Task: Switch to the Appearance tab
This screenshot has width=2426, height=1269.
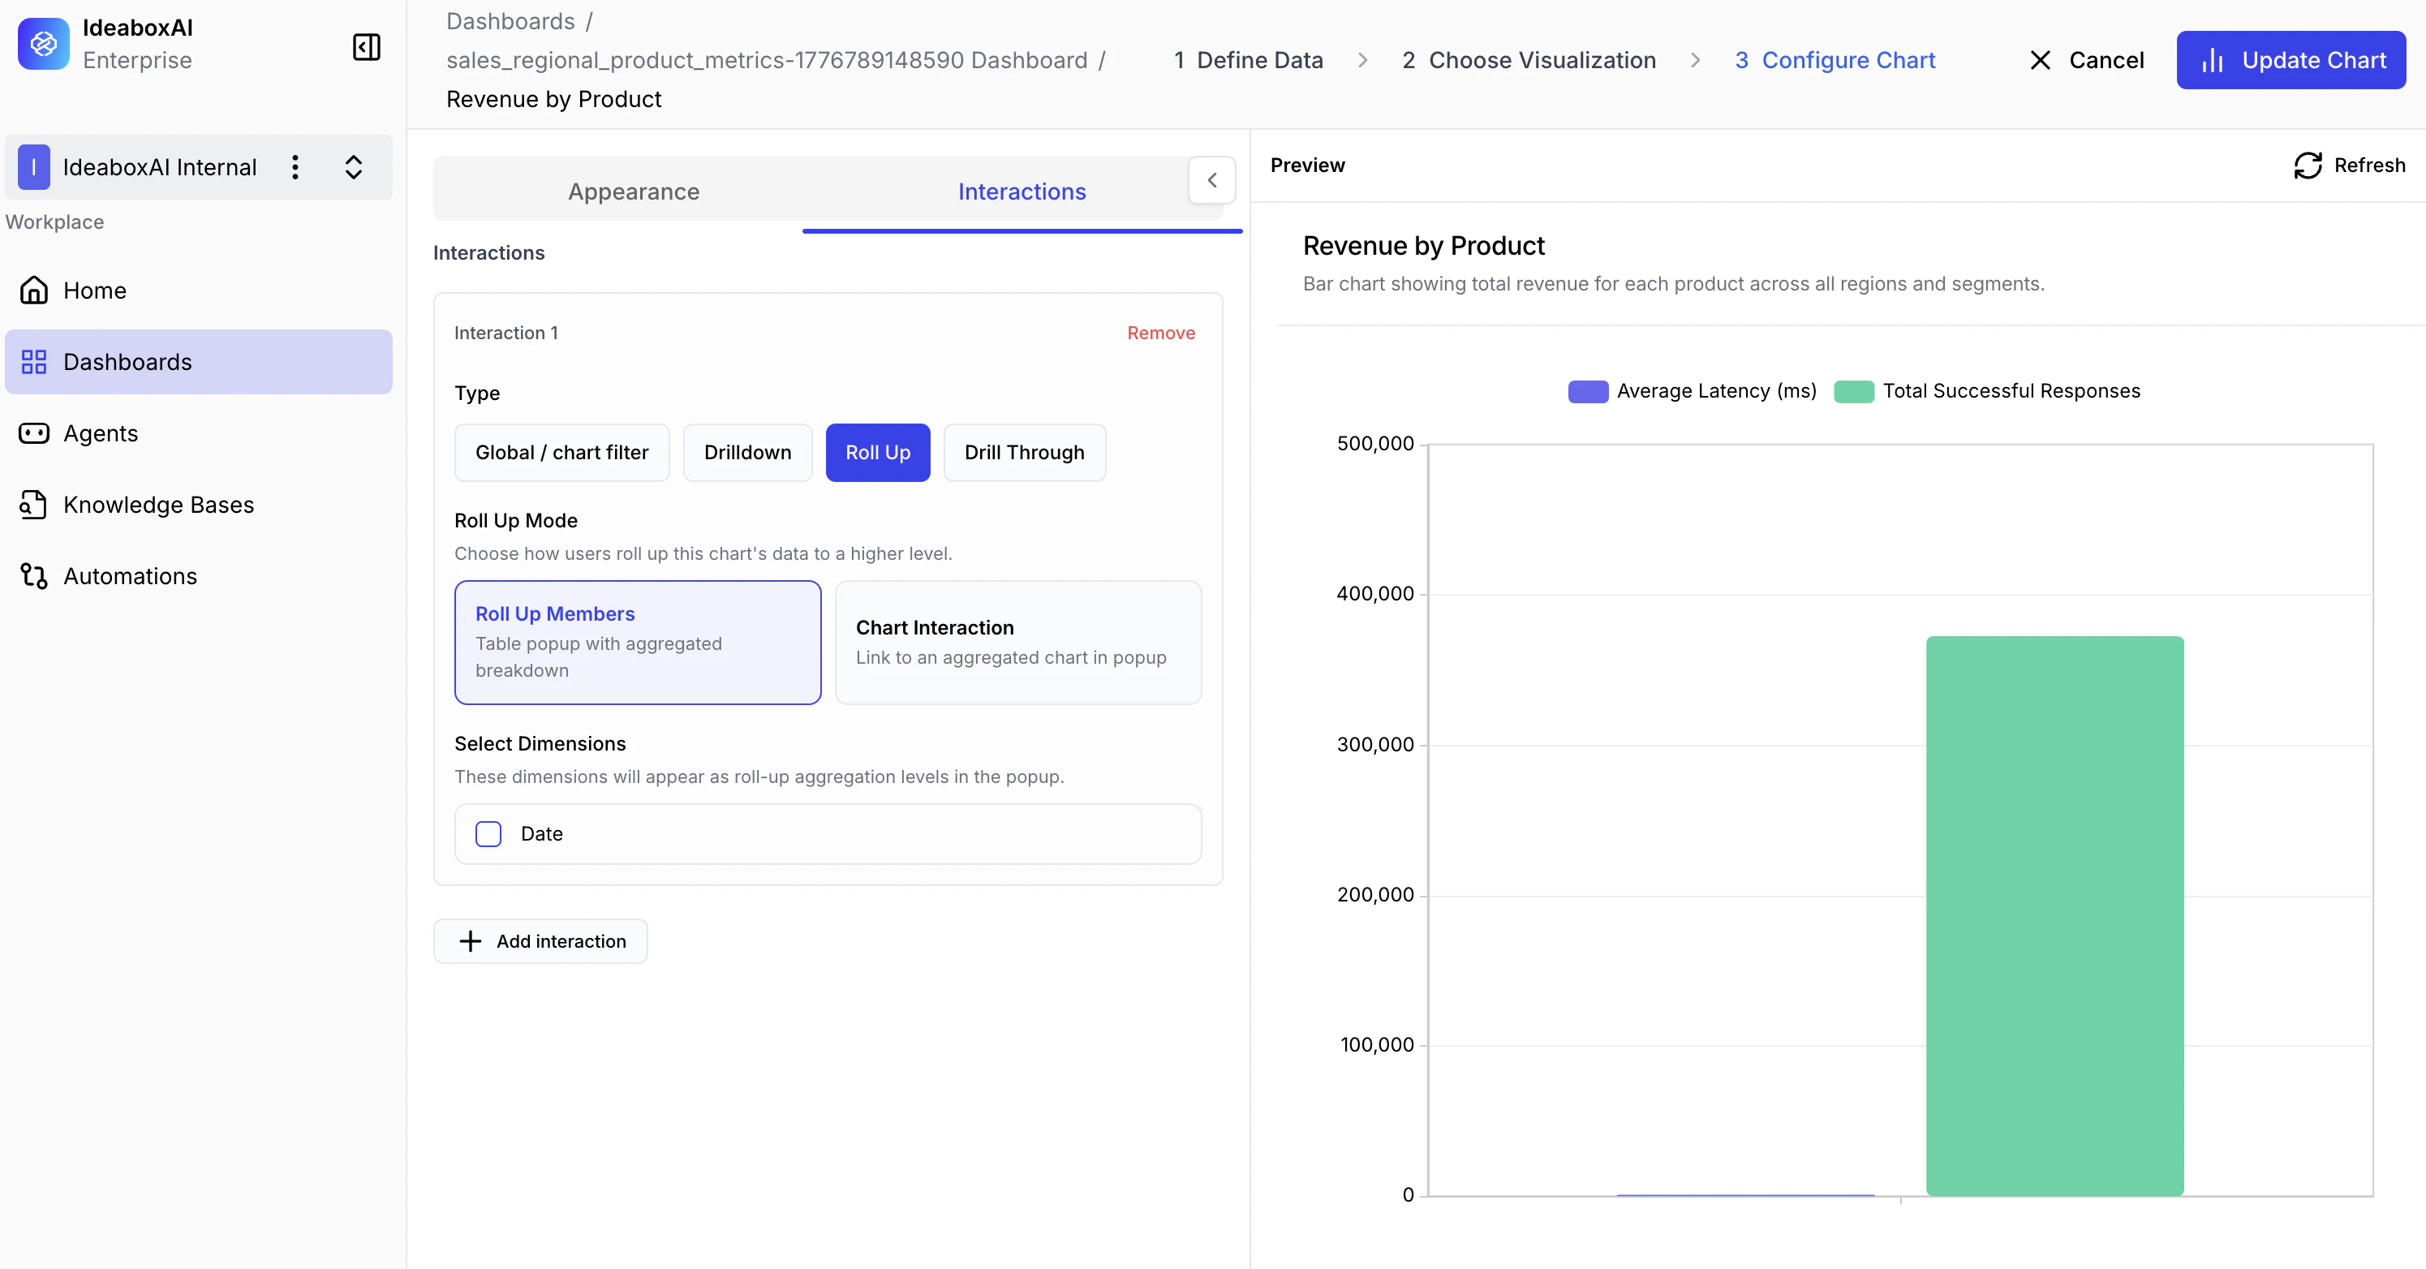Action: [634, 191]
